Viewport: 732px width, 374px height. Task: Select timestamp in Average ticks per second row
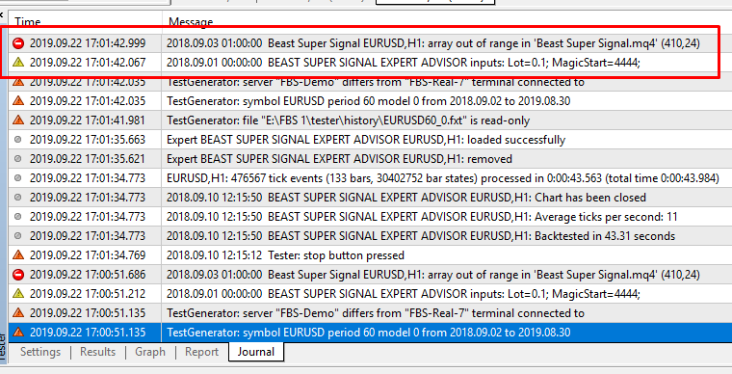point(88,217)
